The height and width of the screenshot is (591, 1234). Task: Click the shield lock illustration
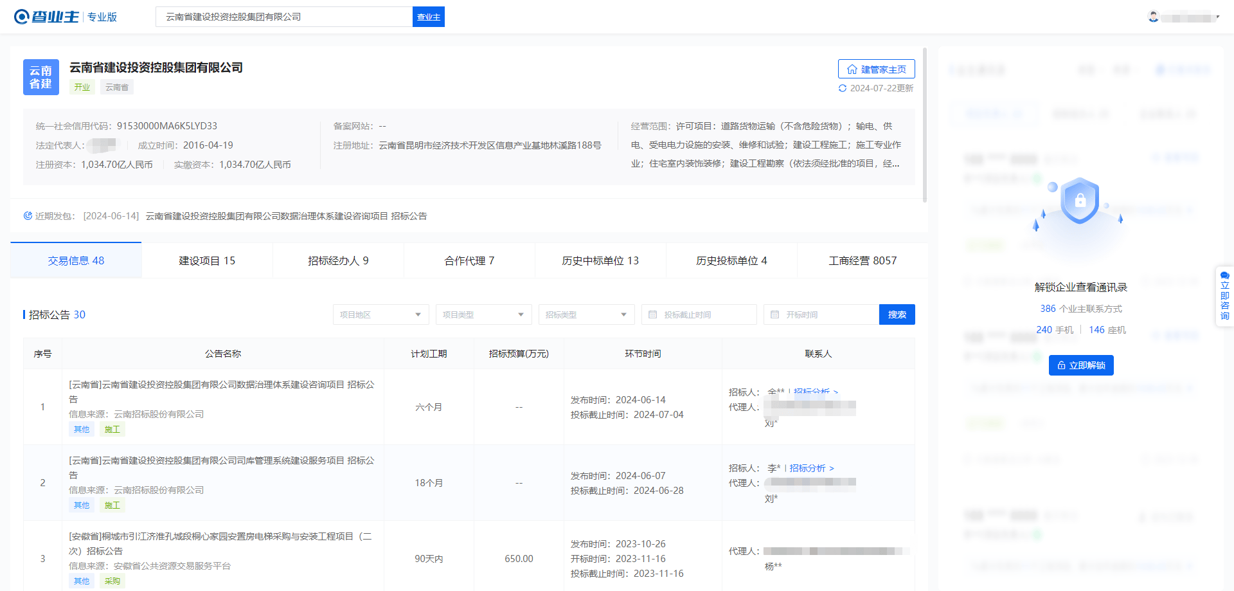(x=1080, y=201)
